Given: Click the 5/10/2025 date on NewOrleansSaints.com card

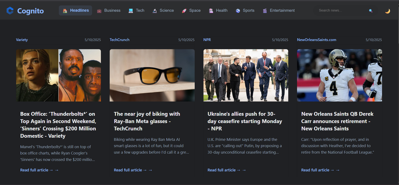Looking at the screenshot, I should click(374, 40).
